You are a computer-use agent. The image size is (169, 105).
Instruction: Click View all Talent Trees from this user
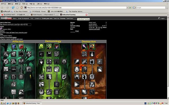pyautogui.click(x=16, y=33)
